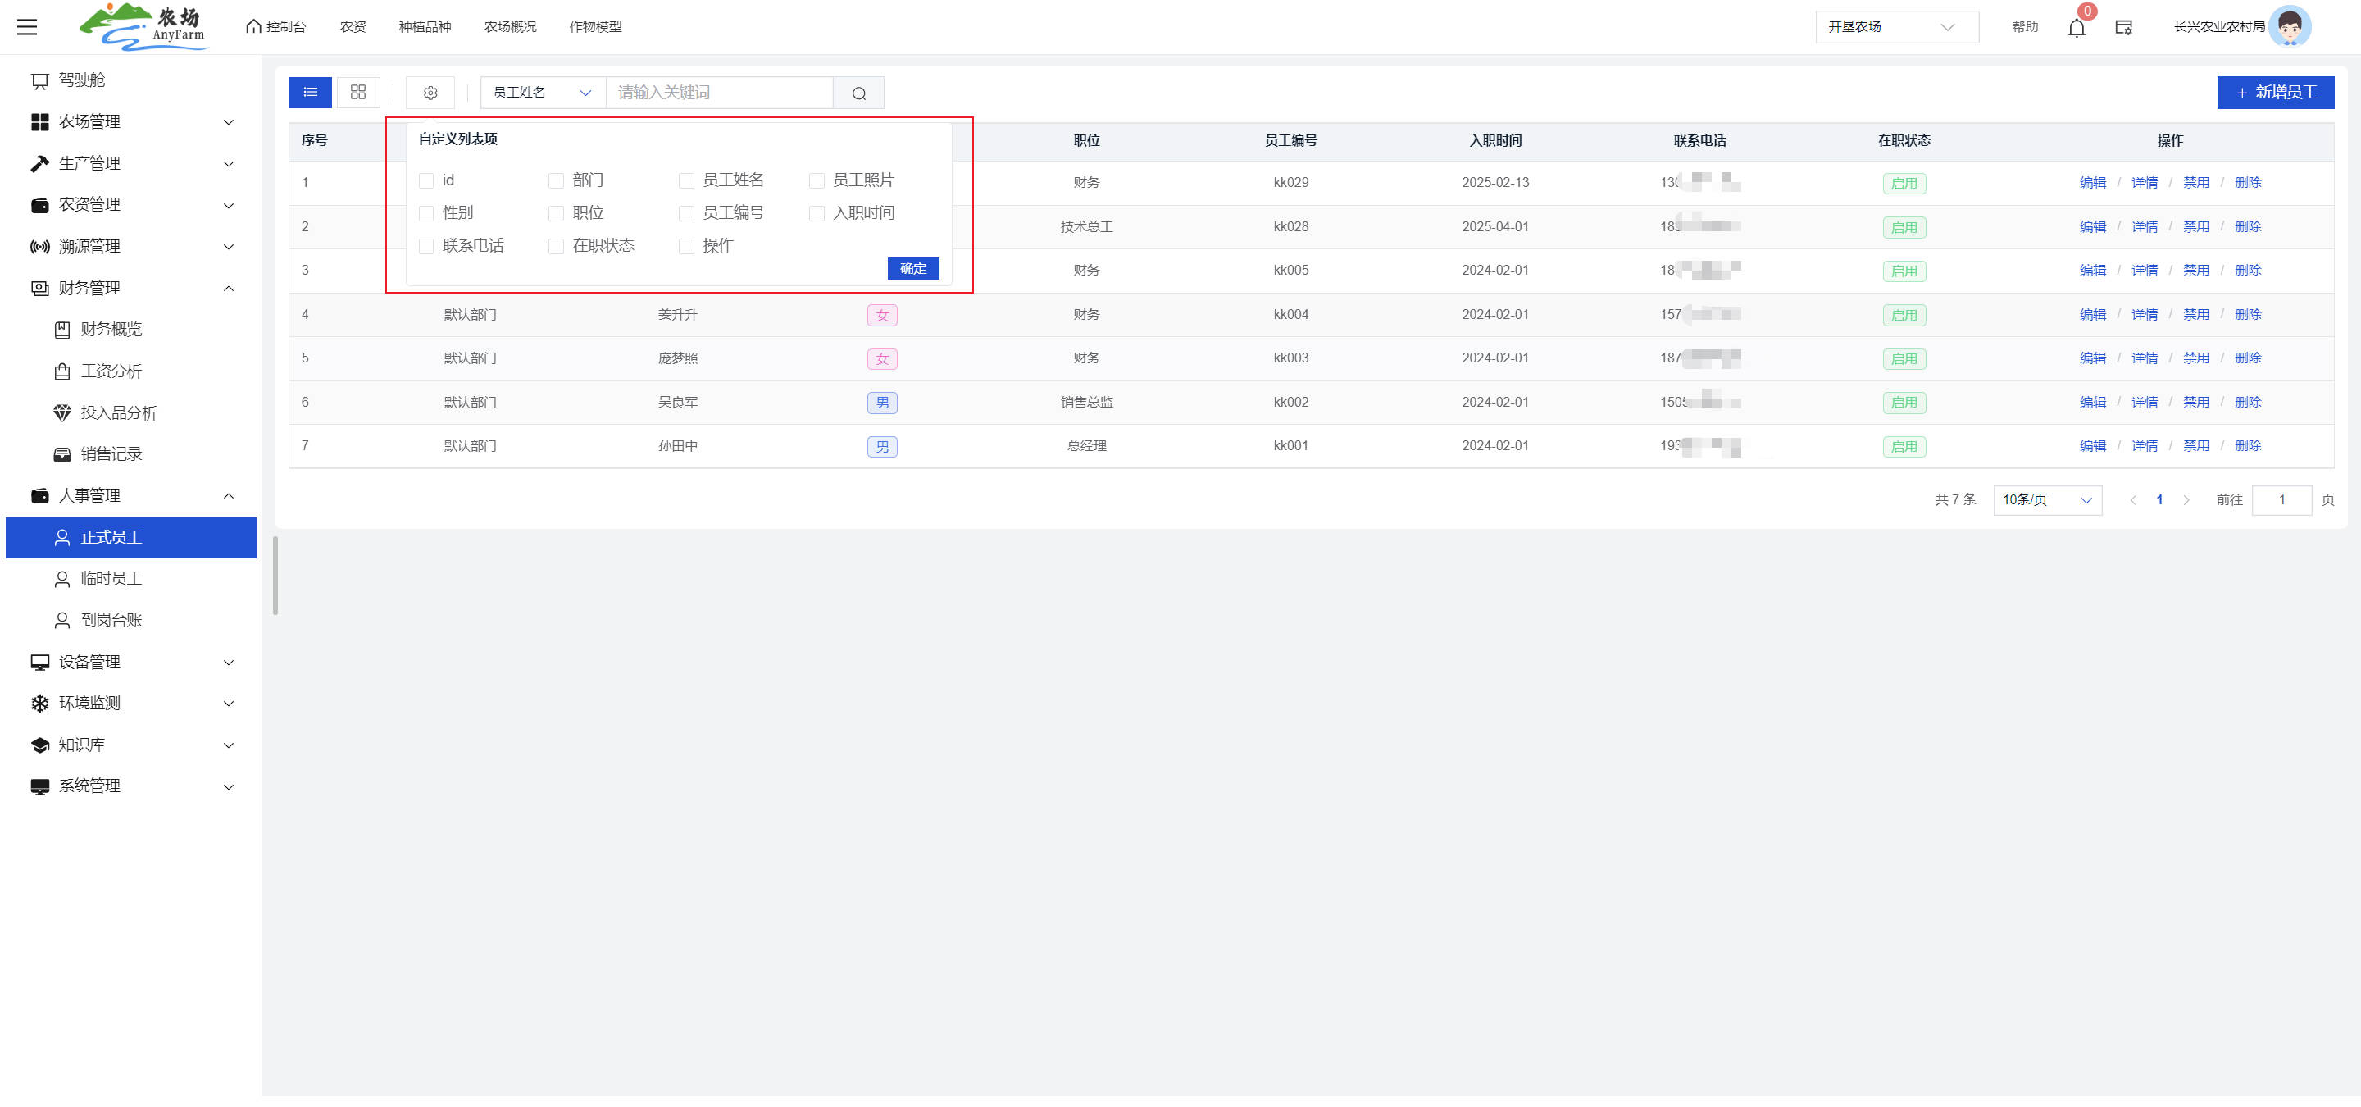Enable the id column checkbox
The height and width of the screenshot is (1107, 2361).
(x=426, y=180)
